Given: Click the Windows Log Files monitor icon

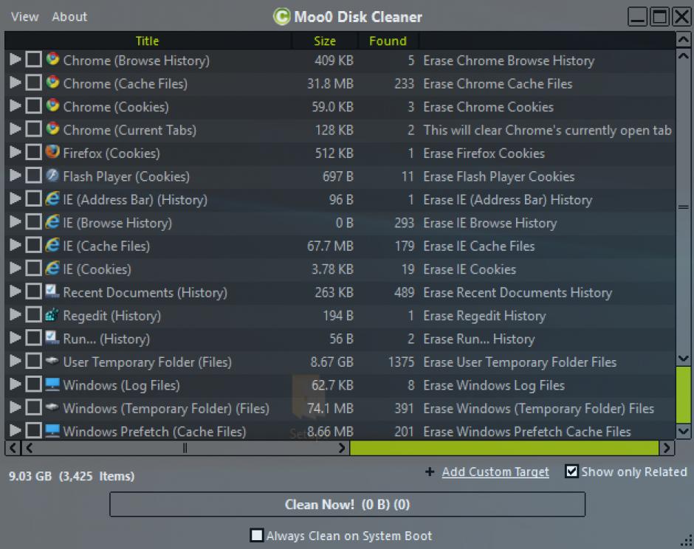Looking at the screenshot, I should (x=52, y=384).
